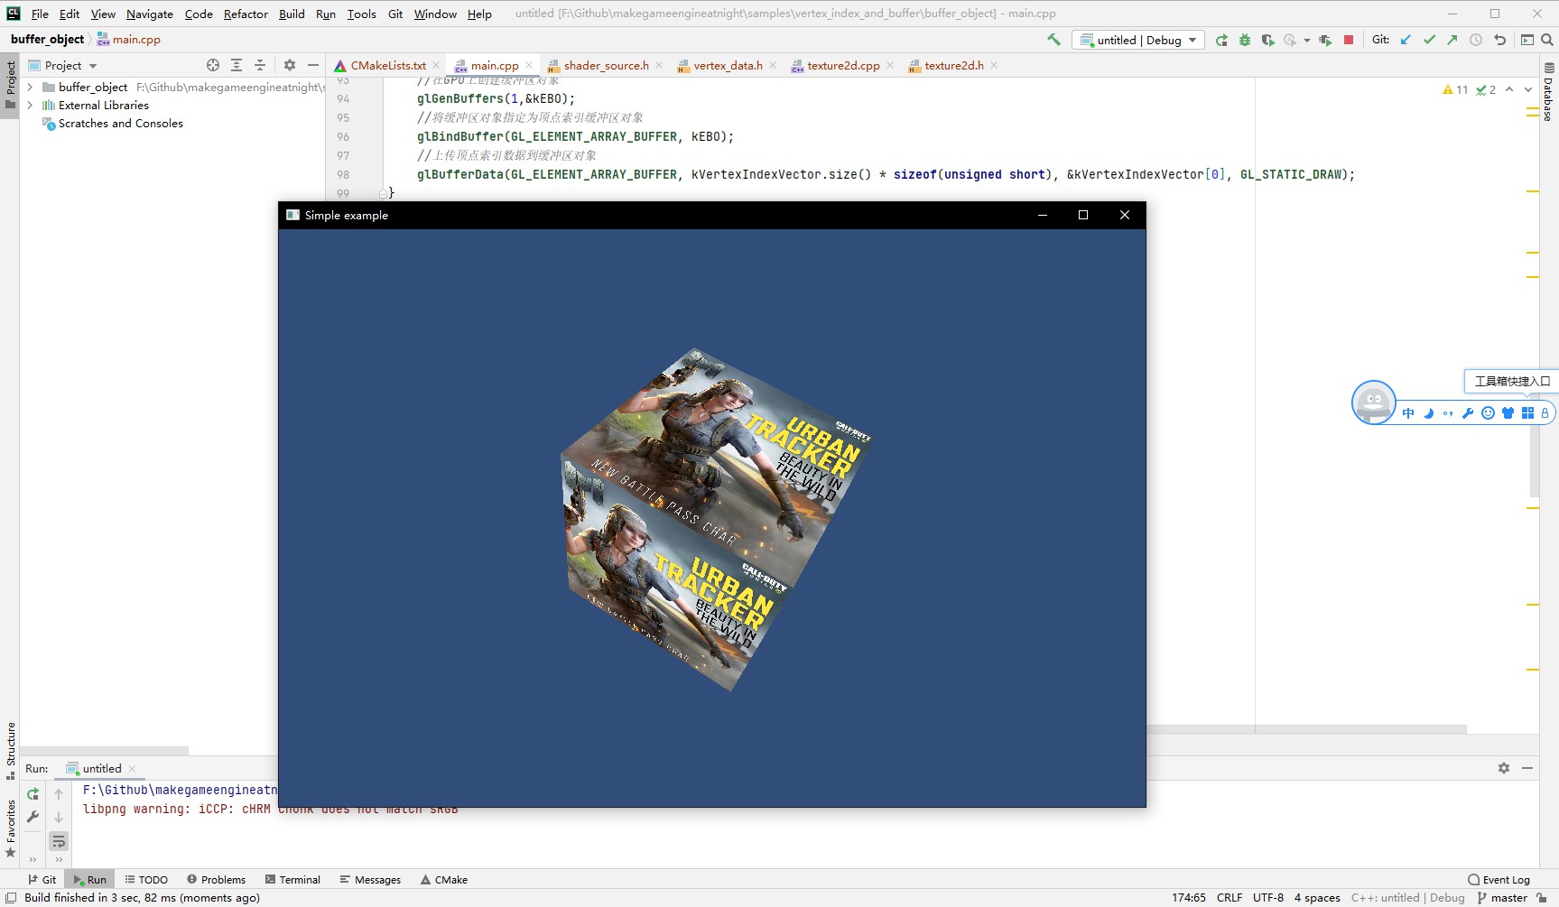Commit changes with Git checkmark
This screenshot has width=1559, height=907.
[x=1429, y=40]
